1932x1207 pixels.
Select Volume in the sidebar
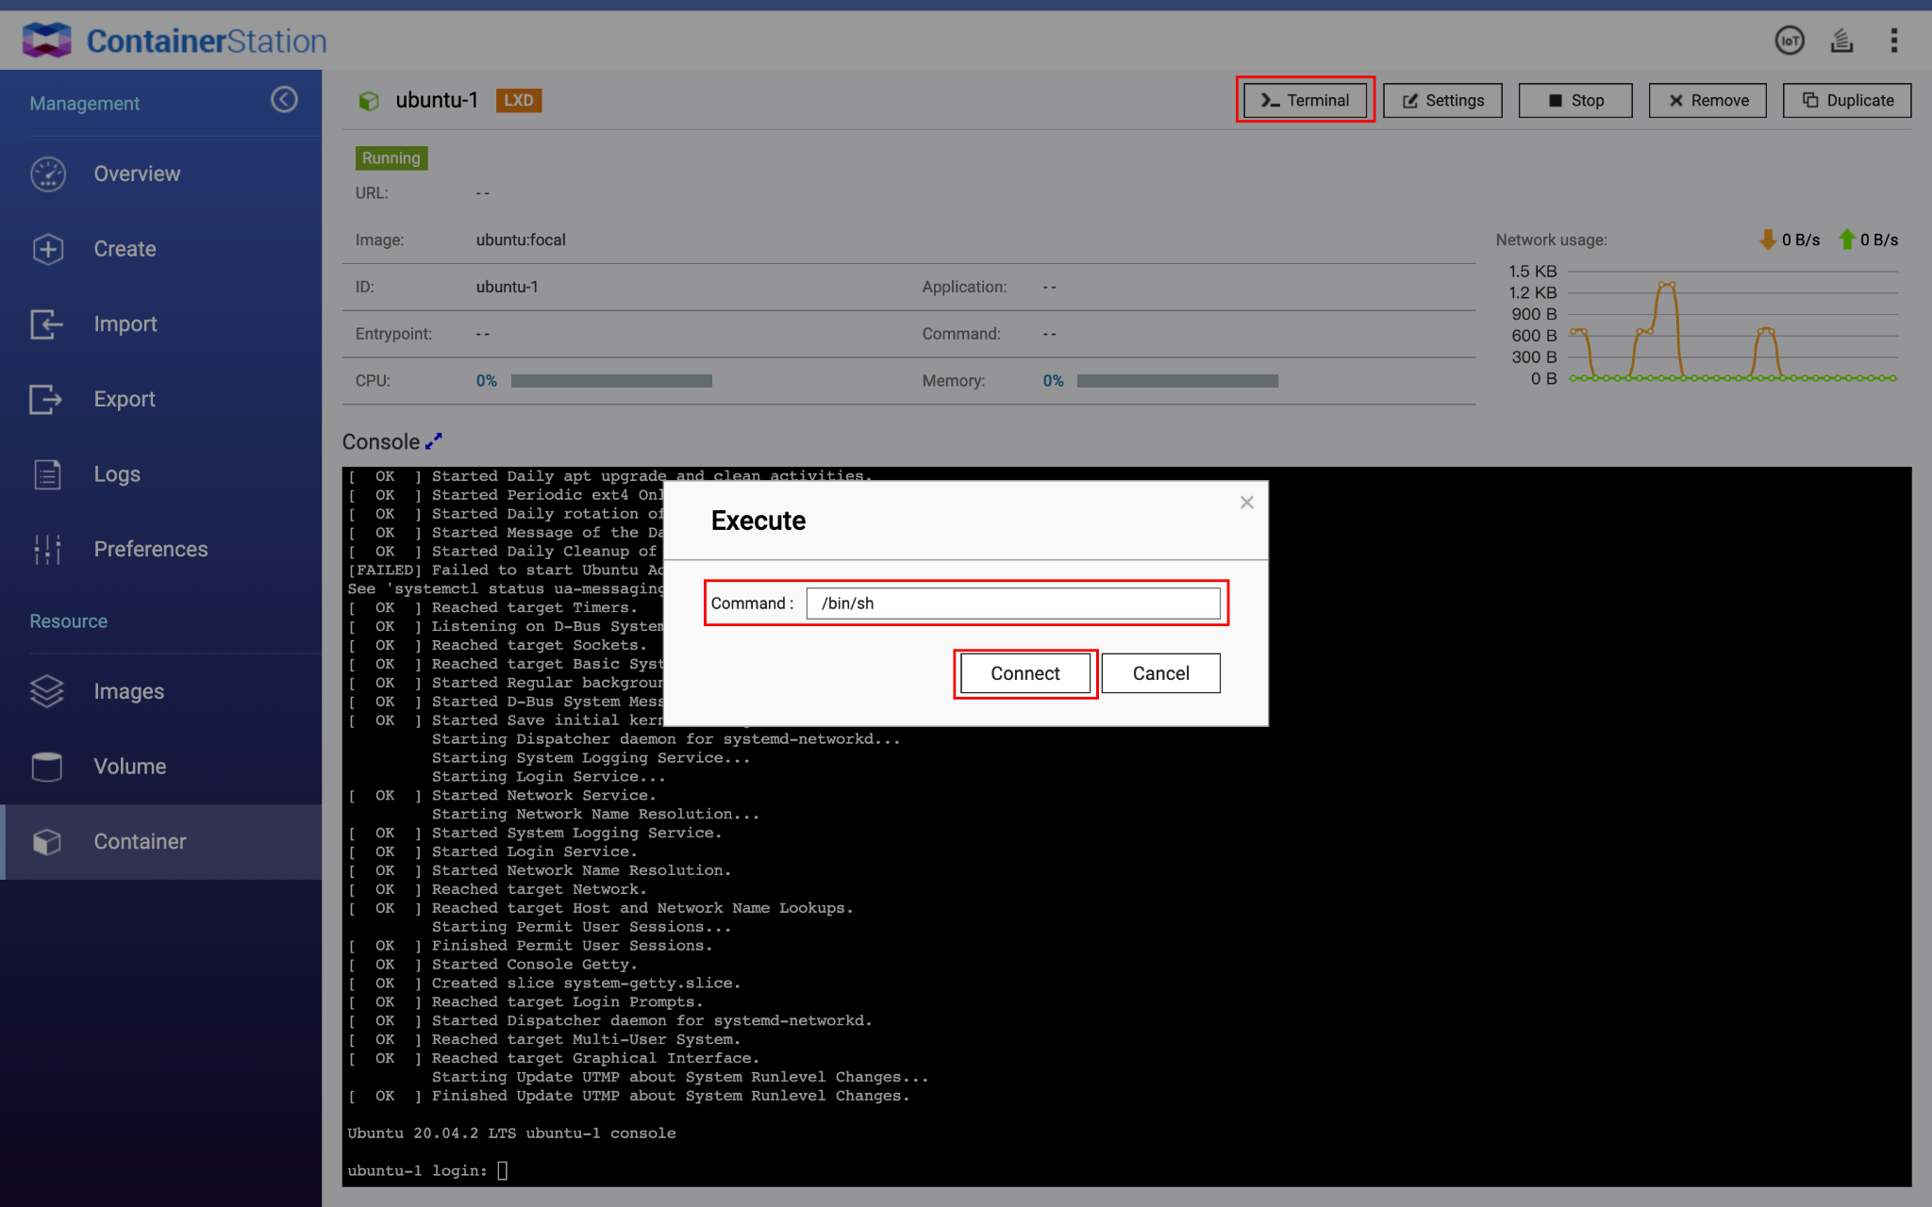click(x=129, y=767)
